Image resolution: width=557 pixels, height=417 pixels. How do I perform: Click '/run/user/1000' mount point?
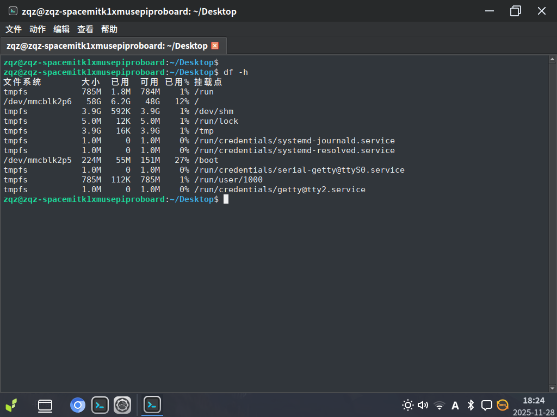(228, 180)
